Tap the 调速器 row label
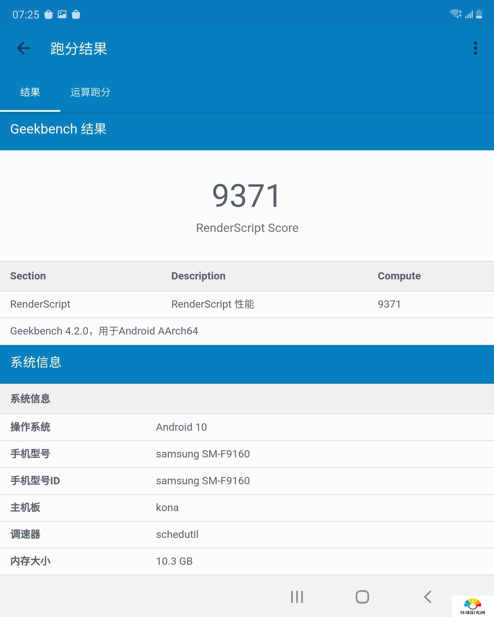Image resolution: width=494 pixels, height=617 pixels. pos(25,534)
